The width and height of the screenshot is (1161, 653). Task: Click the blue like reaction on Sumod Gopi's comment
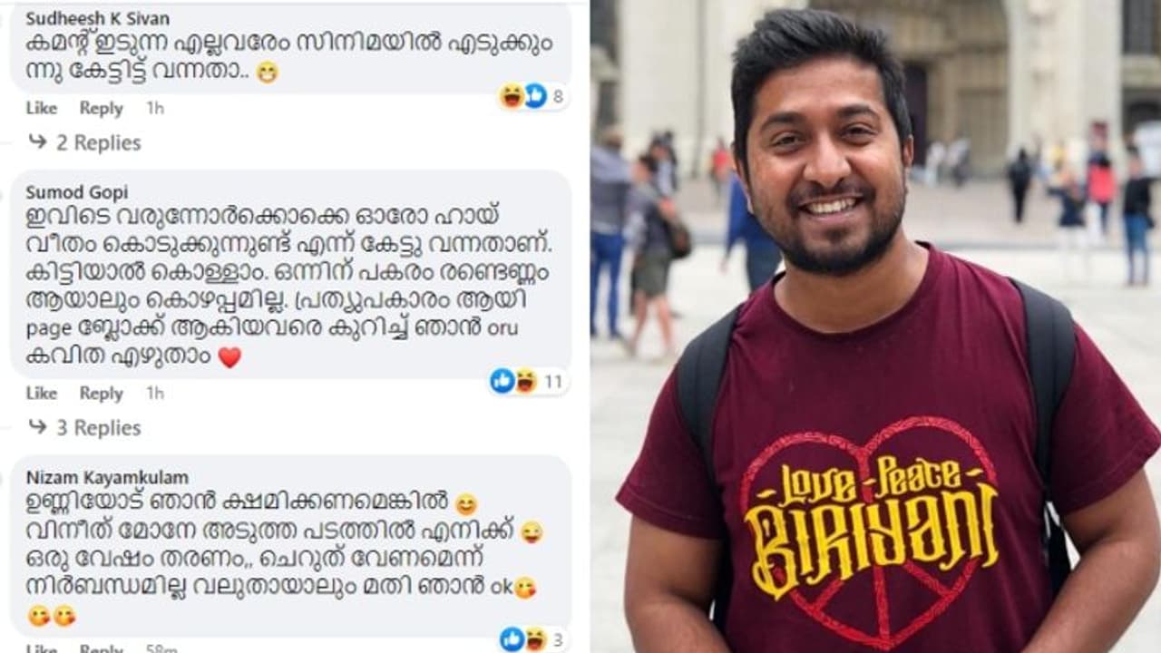pos(502,381)
